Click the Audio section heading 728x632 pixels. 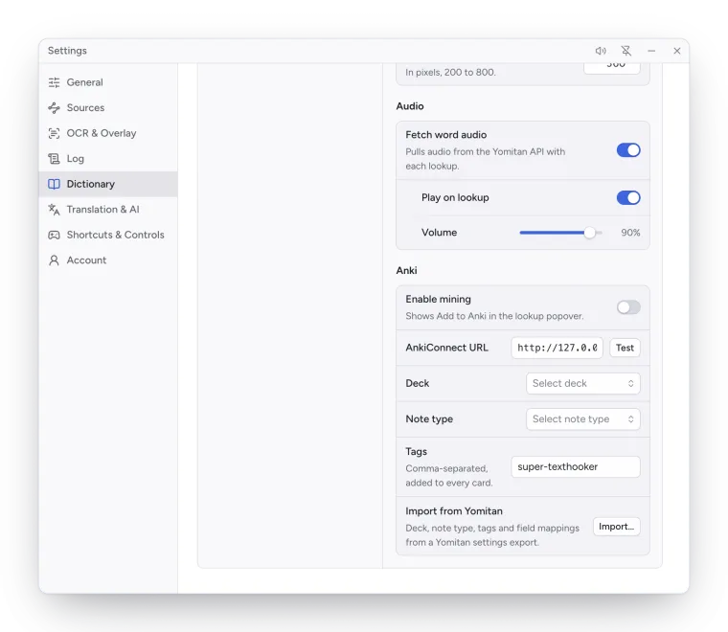[410, 106]
